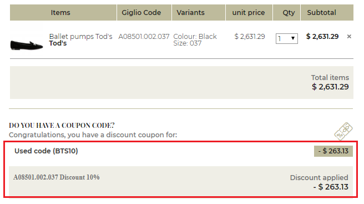Click the coupon ticket percent icon
The height and width of the screenshot is (204, 364).
pos(343,131)
